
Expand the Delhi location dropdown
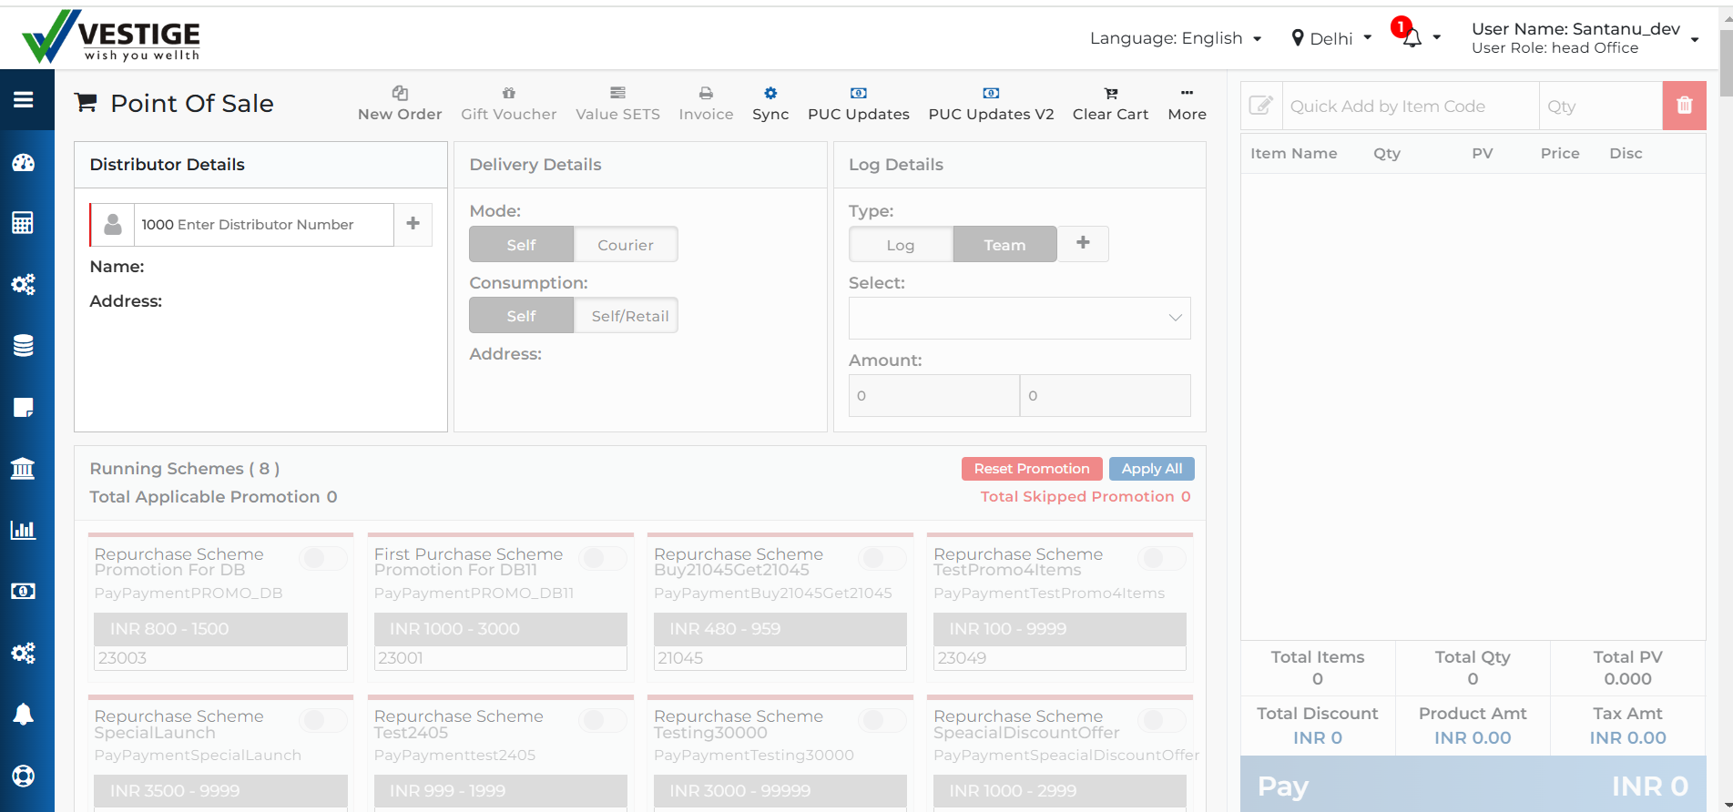pos(1331,38)
